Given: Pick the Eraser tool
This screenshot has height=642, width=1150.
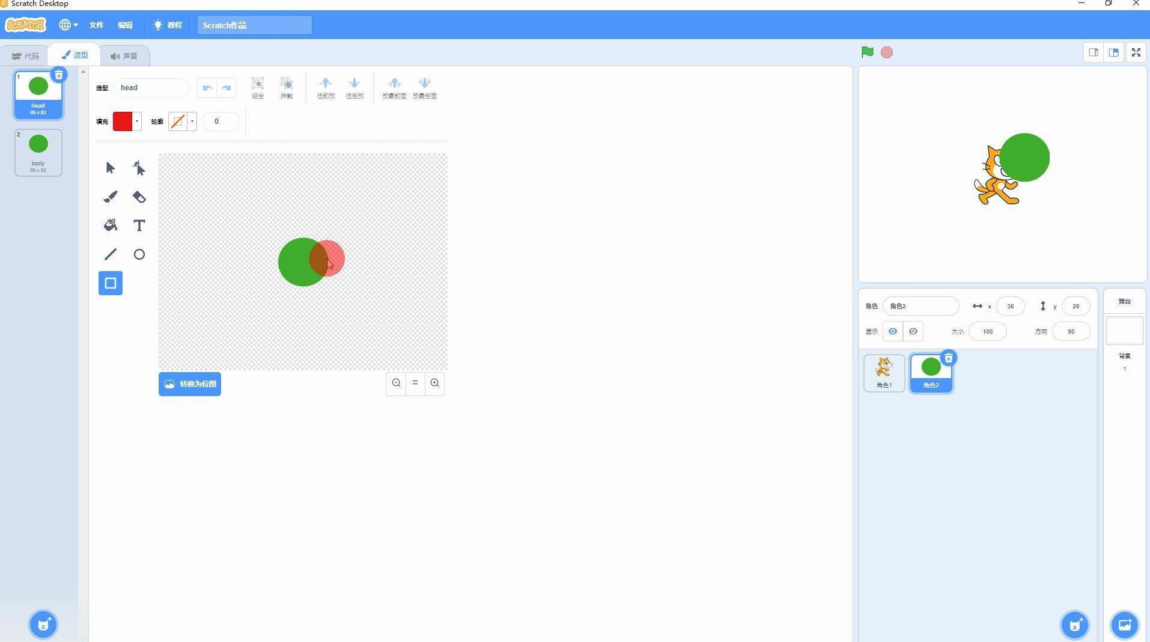Looking at the screenshot, I should (x=139, y=197).
